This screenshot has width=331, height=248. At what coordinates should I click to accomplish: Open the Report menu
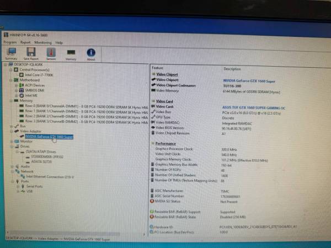[25, 42]
